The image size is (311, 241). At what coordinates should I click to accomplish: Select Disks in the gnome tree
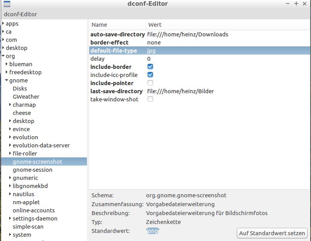tap(20, 89)
